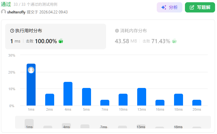Viewport: 217px width, 134px height.
Task: Select the 13ms bar in the chart
Action: pos(142,97)
